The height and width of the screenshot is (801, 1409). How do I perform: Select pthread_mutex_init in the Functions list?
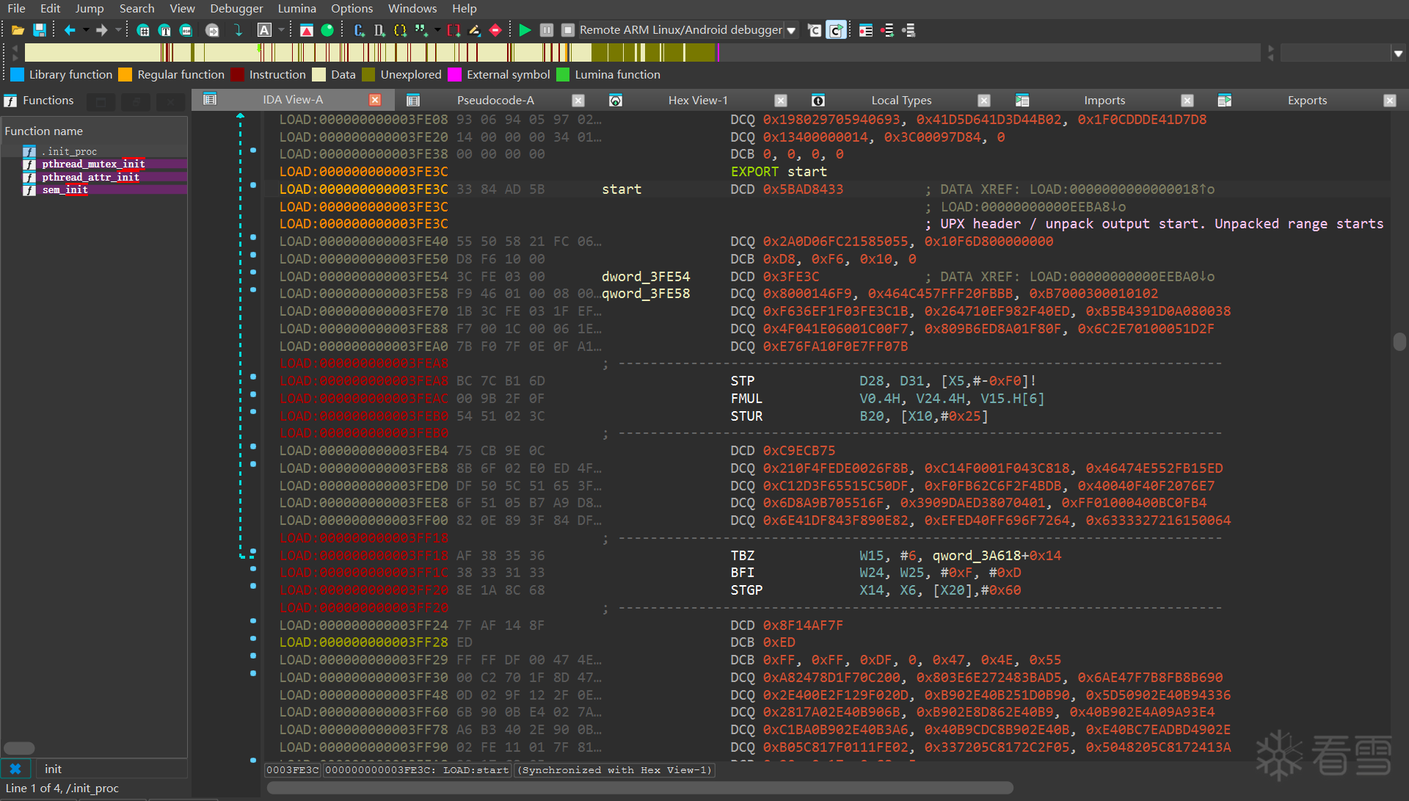point(94,164)
